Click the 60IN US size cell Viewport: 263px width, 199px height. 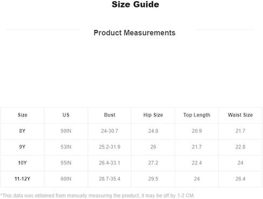pyautogui.click(x=66, y=179)
